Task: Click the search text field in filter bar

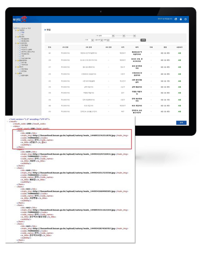Action: (x=125, y=40)
